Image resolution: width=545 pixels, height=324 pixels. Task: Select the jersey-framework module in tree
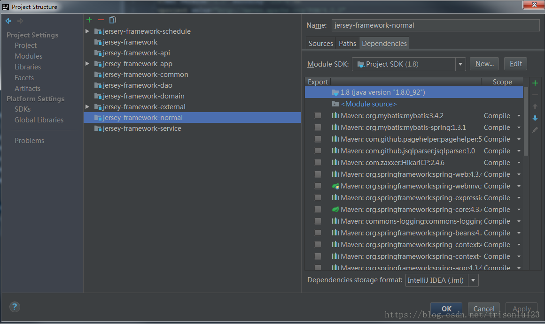click(x=130, y=42)
